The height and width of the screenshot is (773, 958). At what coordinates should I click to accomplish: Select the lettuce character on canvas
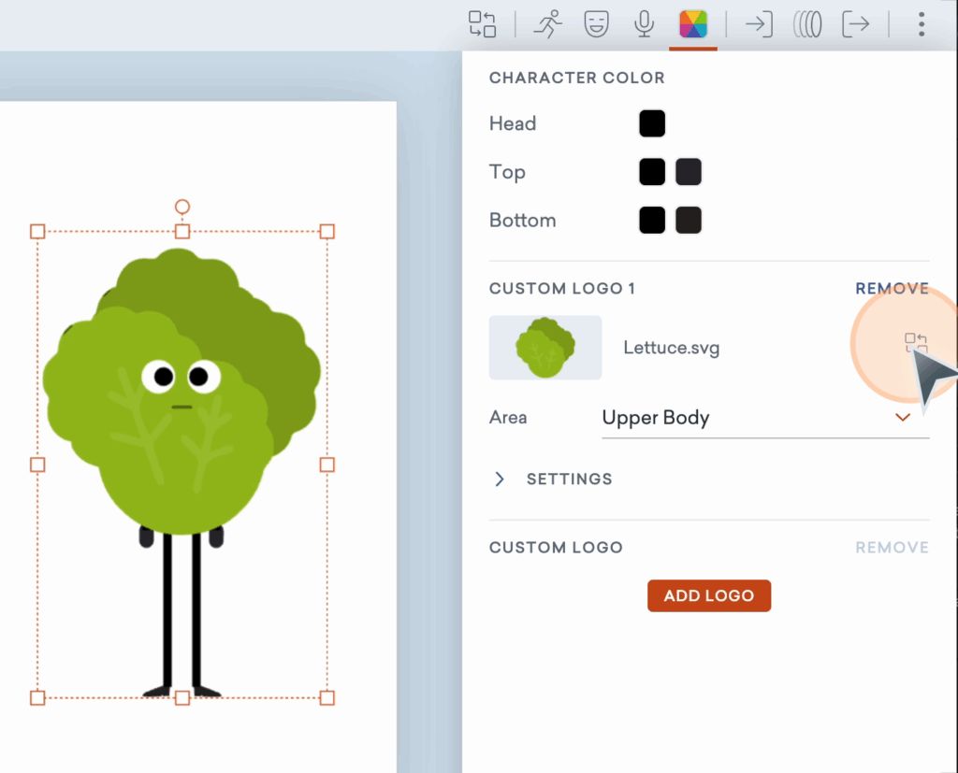182,464
